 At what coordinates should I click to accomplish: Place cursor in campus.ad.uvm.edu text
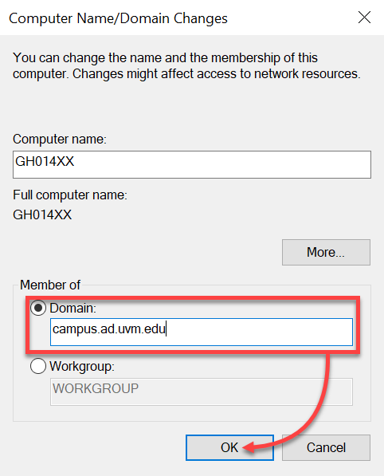point(109,329)
